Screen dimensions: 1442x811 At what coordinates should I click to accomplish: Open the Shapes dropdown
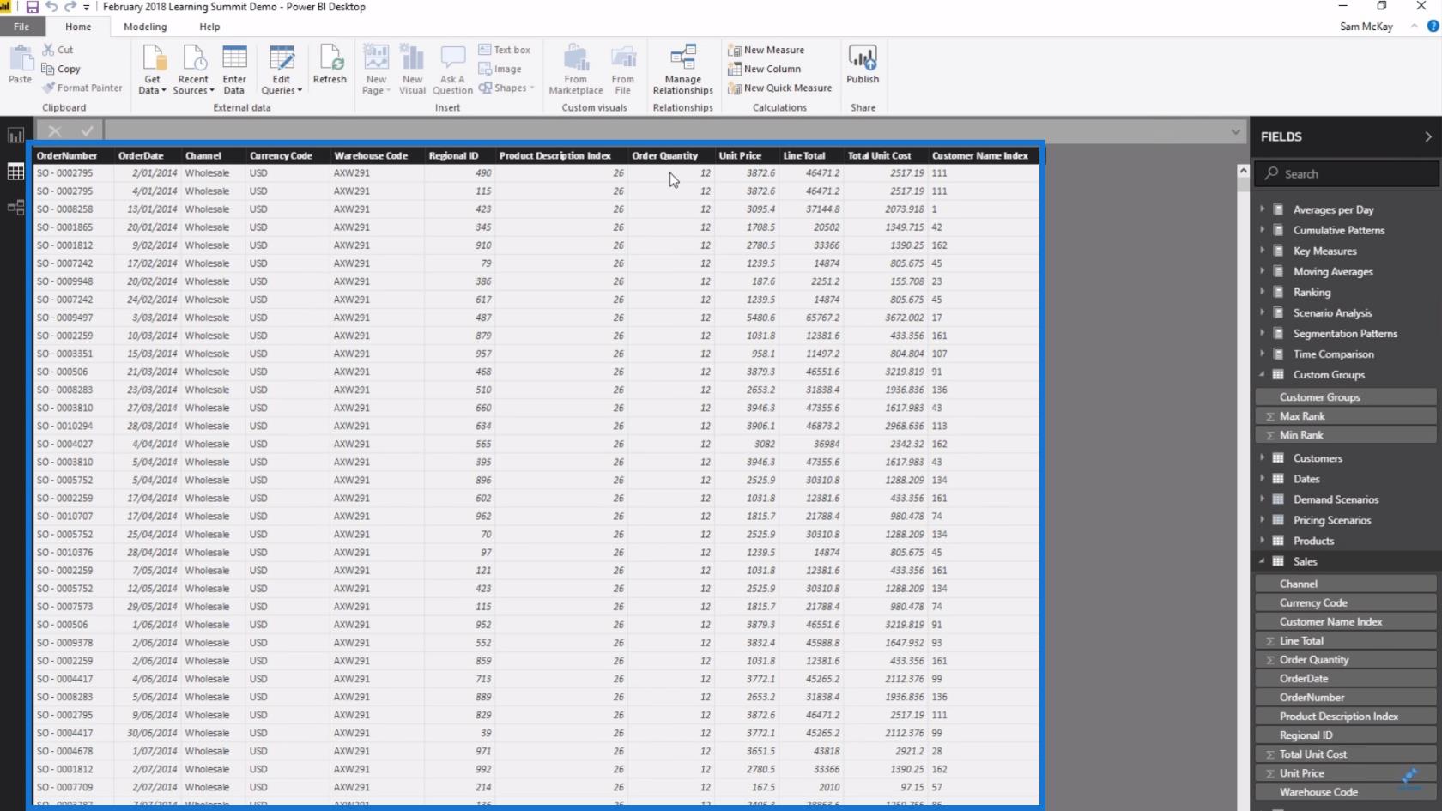point(506,88)
